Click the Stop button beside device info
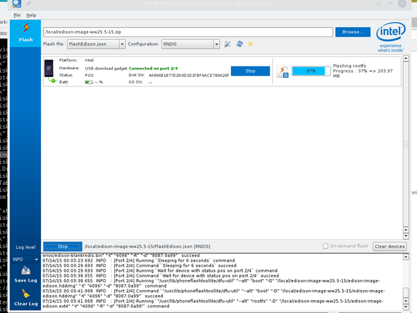 point(250,71)
